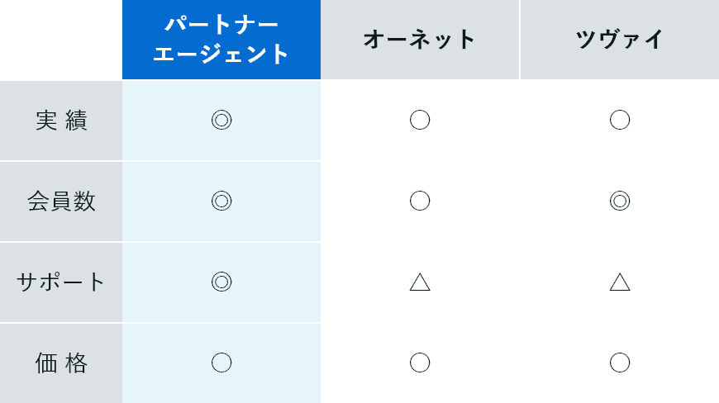The image size is (719, 403).
Task: Click the 会員数 row label
Action: [61, 201]
